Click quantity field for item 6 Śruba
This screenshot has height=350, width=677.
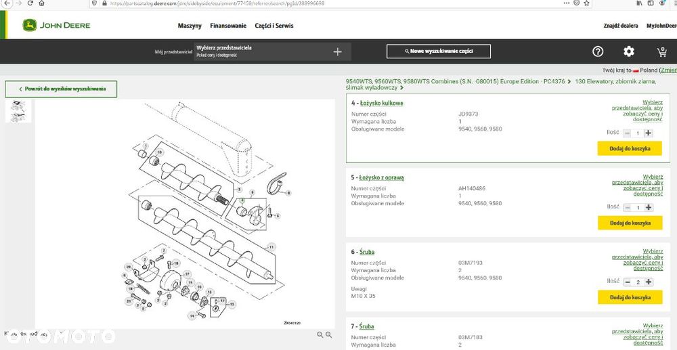[638, 282]
